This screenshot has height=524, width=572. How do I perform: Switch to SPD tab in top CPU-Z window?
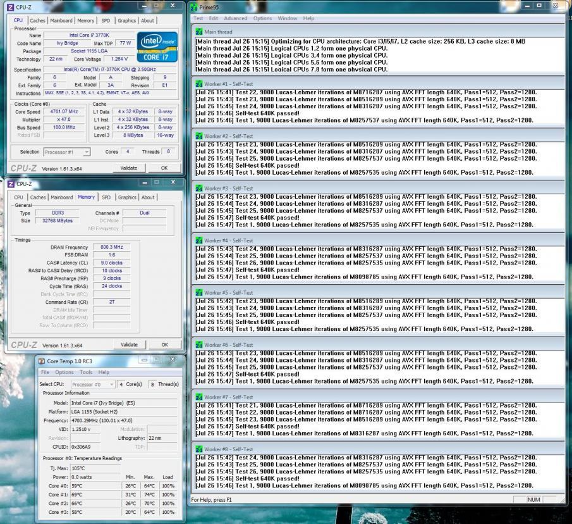pyautogui.click(x=106, y=20)
